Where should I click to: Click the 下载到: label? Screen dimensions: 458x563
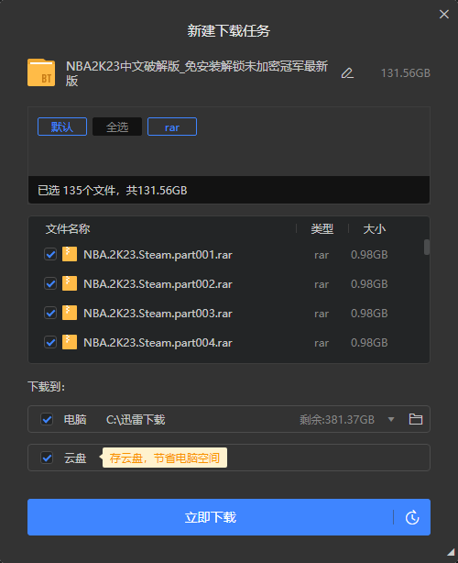[x=47, y=387]
